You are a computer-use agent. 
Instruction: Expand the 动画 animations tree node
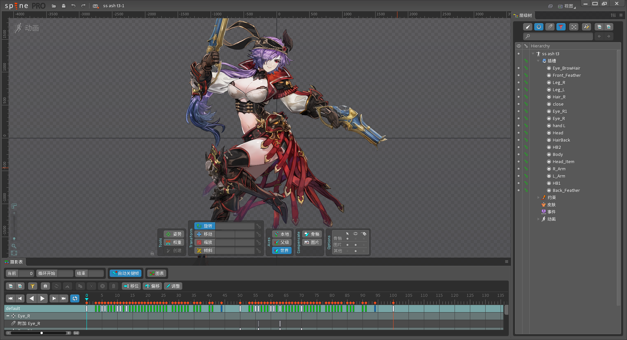(x=538, y=219)
